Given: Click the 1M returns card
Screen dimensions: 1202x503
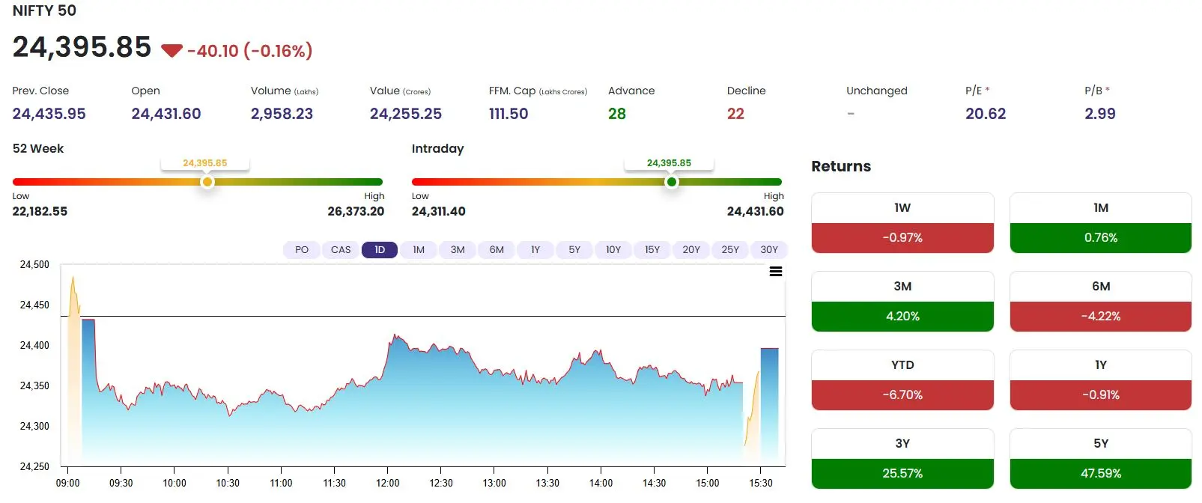Looking at the screenshot, I should [1101, 223].
